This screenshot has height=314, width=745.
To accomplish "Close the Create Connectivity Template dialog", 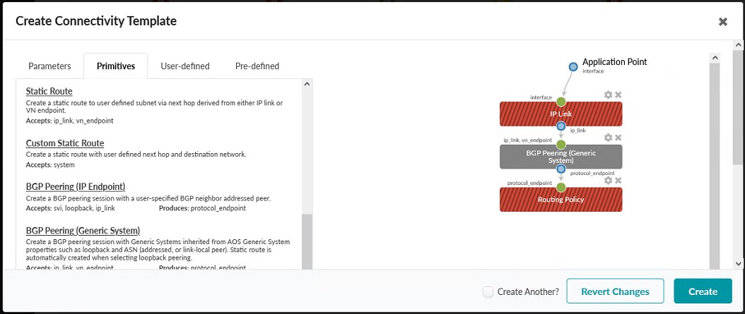I will 723,21.
